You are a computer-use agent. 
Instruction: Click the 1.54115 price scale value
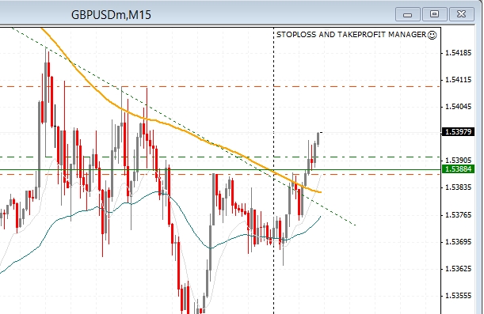click(459, 80)
